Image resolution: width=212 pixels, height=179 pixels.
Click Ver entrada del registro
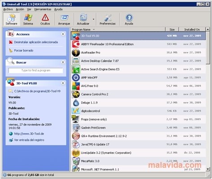pyautogui.click(x=29, y=140)
